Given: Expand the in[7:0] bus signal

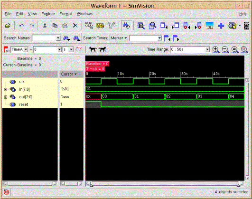Looking at the screenshot, I should [6, 89].
